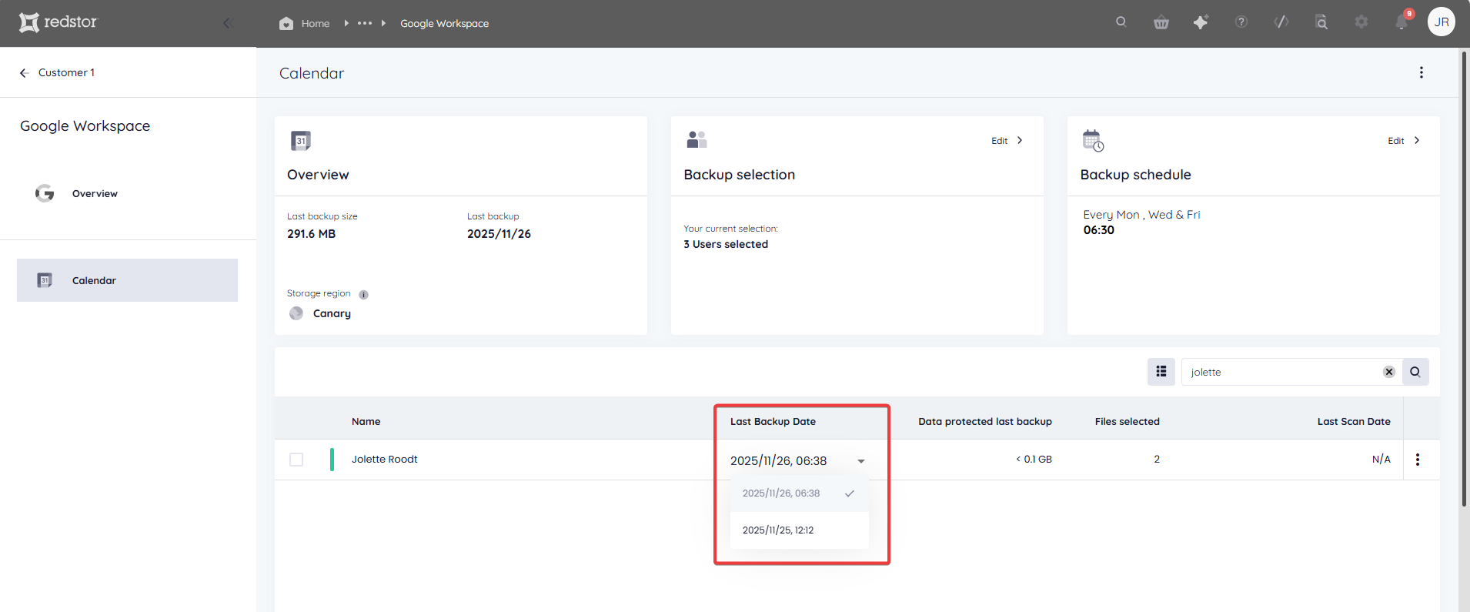Sort by Last Backup Date header
The width and height of the screenshot is (1470, 612).
tap(773, 422)
